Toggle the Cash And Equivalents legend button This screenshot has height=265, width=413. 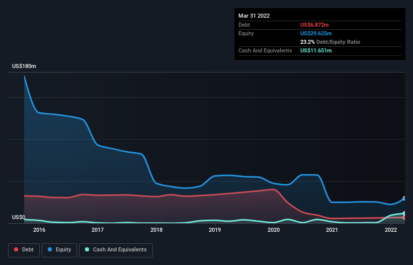116,250
